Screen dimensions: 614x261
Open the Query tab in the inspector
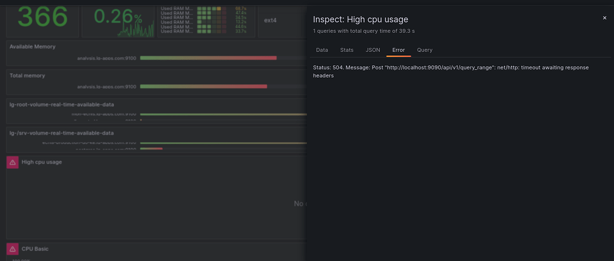[425, 50]
